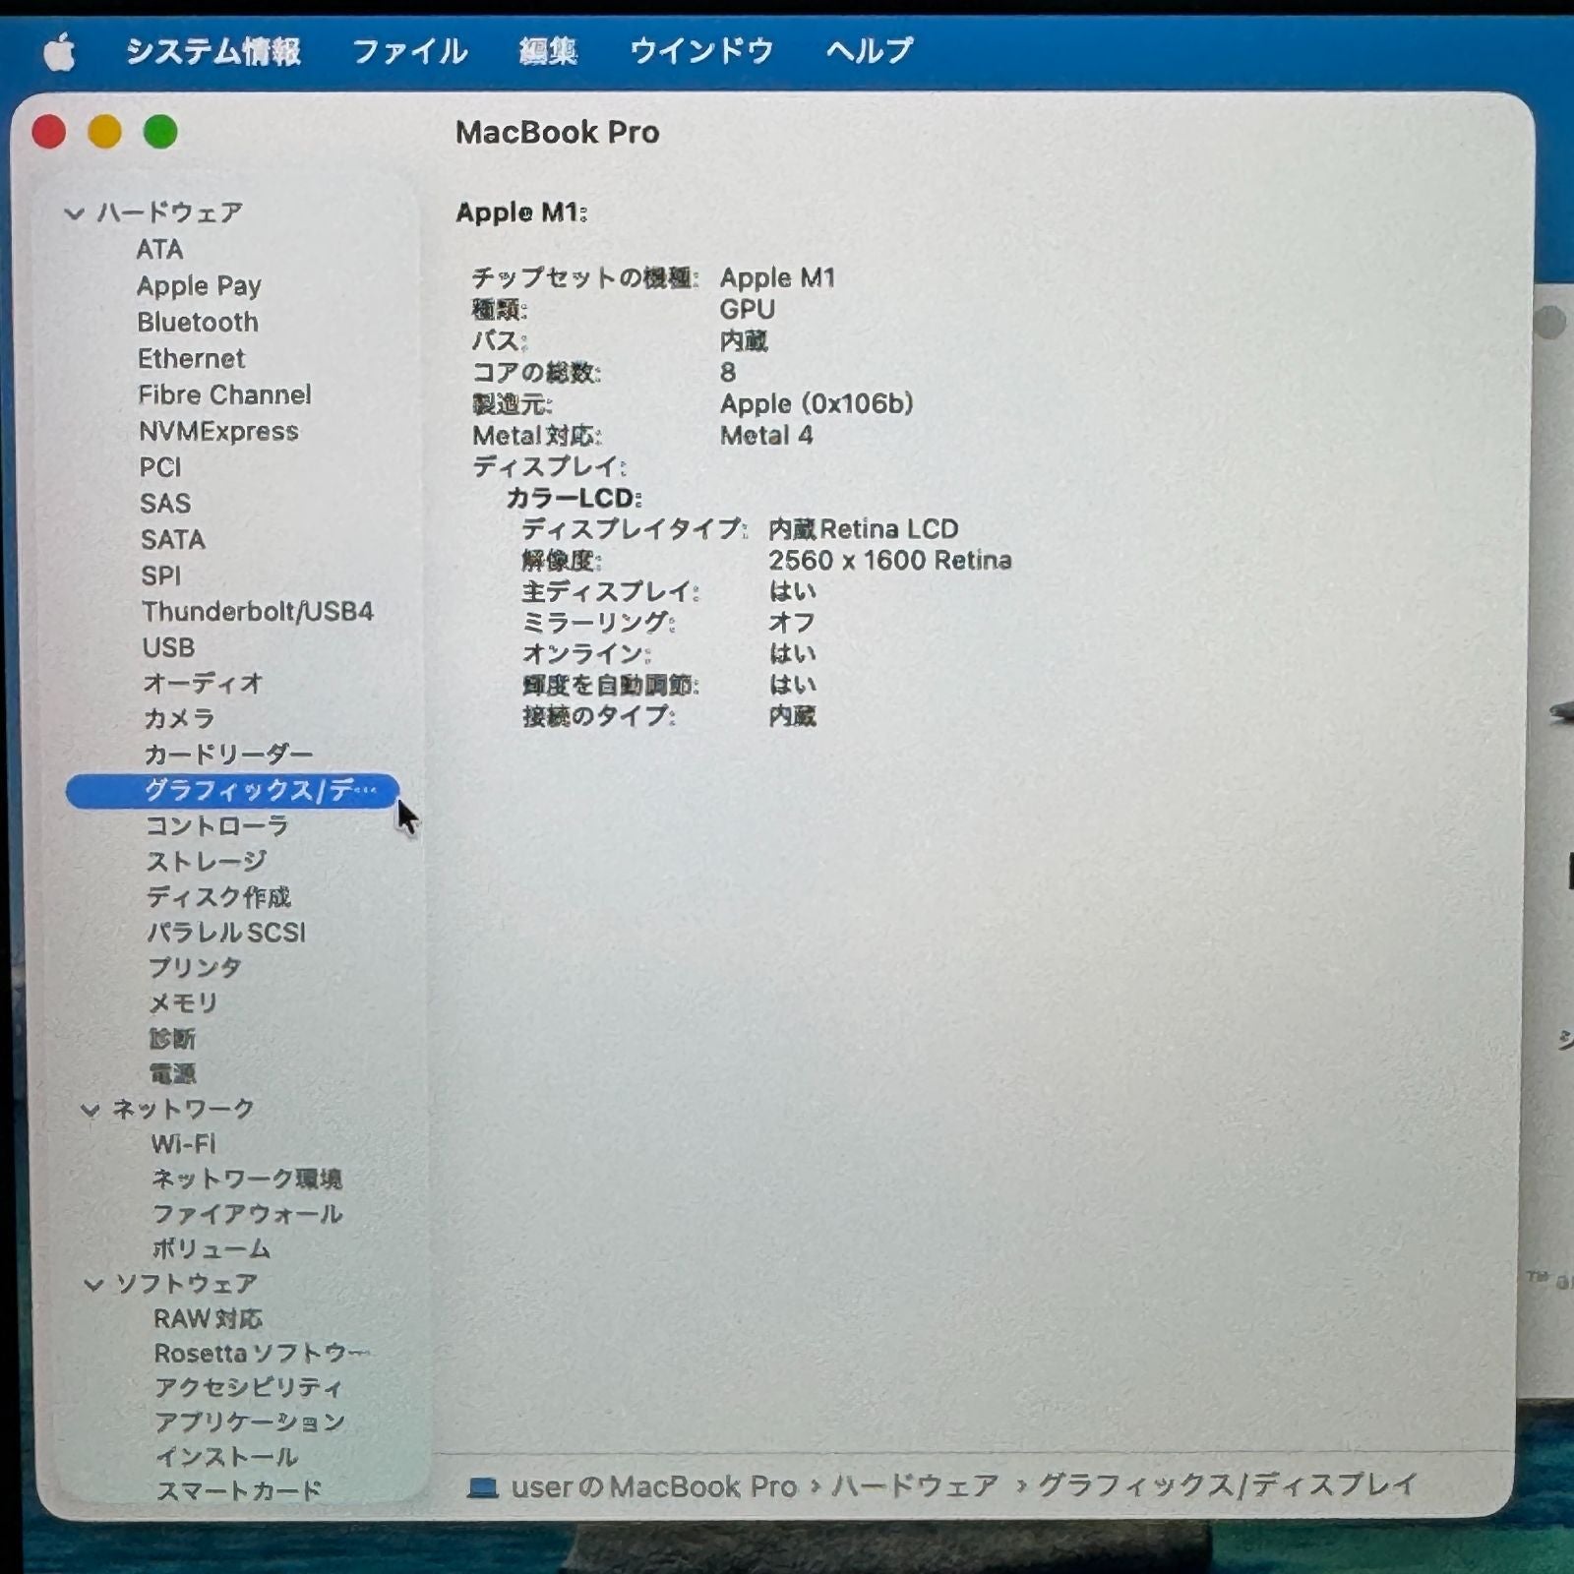Image resolution: width=1574 pixels, height=1574 pixels.
Task: Select NVMExpress in the sidebar
Action: pos(218,432)
